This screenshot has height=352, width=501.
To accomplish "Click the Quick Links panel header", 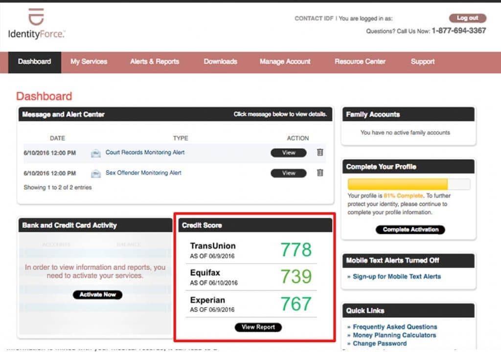I will [409, 310].
